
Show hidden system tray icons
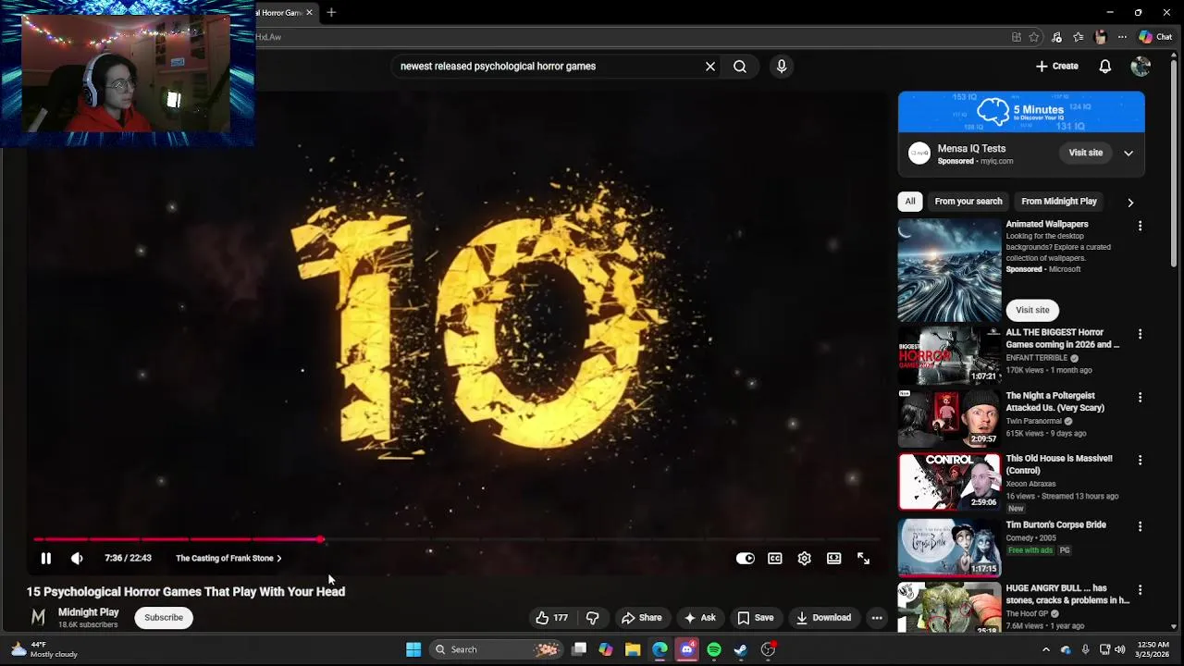point(1046,649)
